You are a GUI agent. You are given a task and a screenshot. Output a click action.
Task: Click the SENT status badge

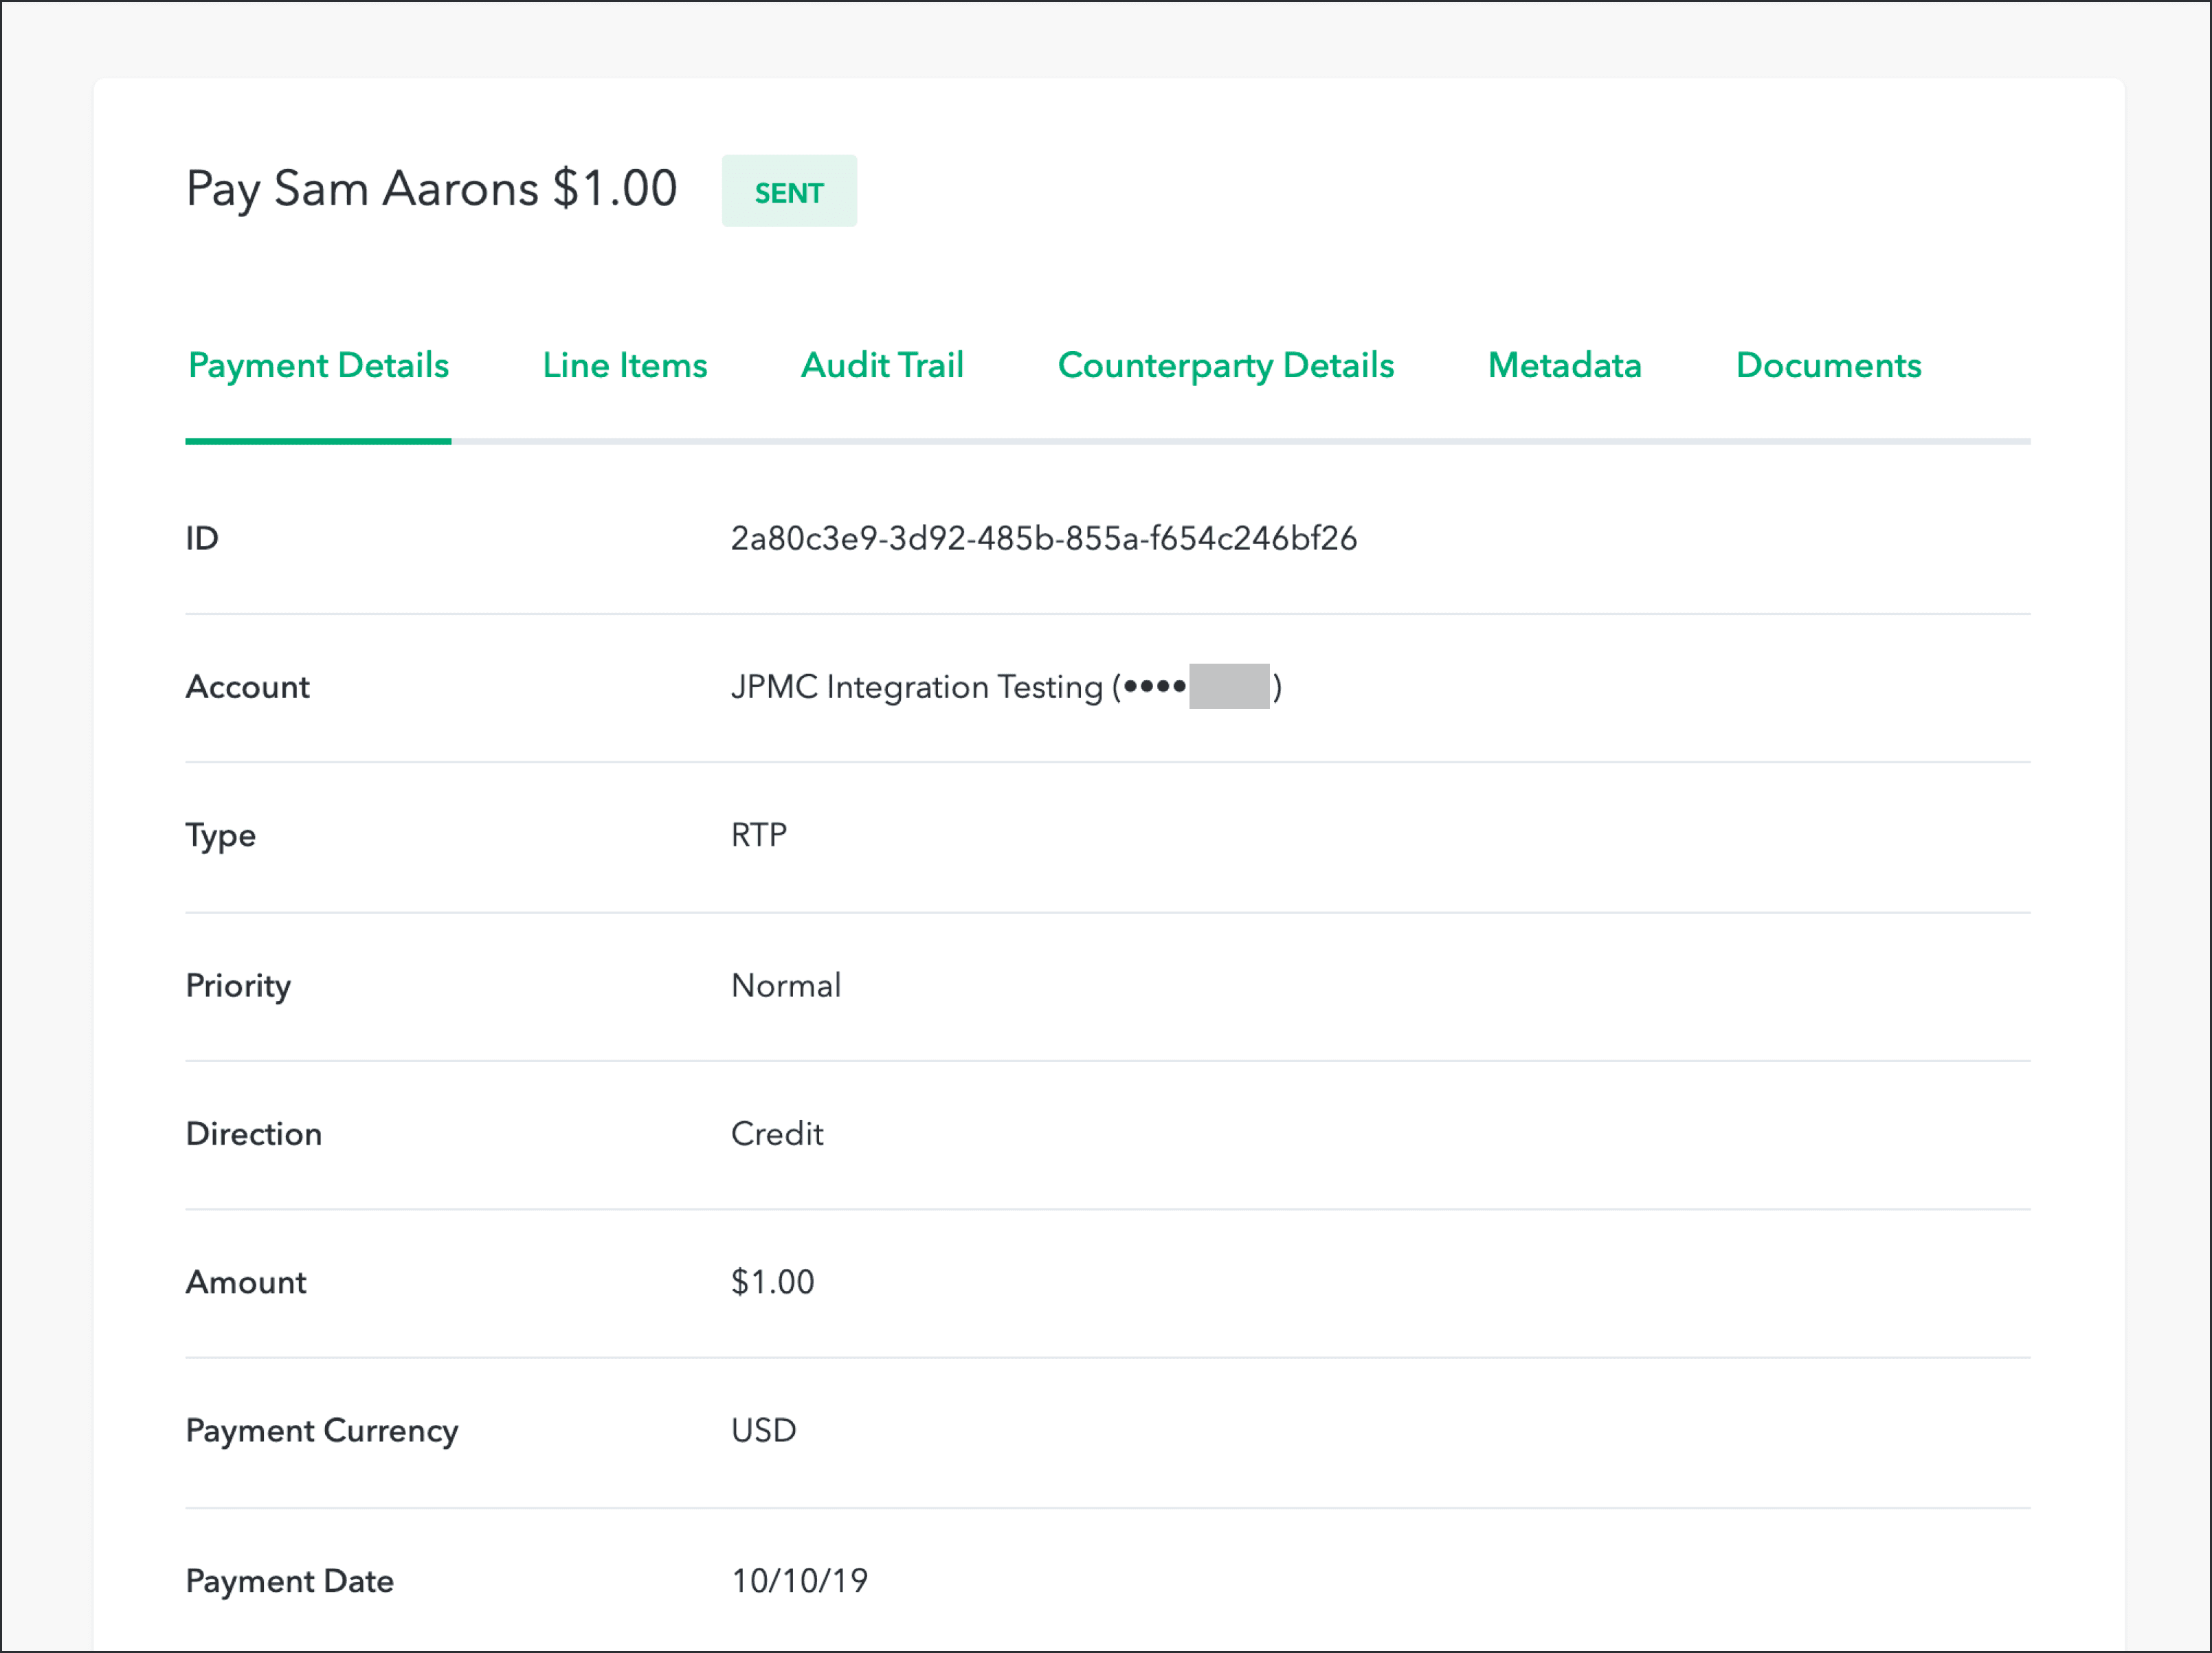click(x=789, y=192)
